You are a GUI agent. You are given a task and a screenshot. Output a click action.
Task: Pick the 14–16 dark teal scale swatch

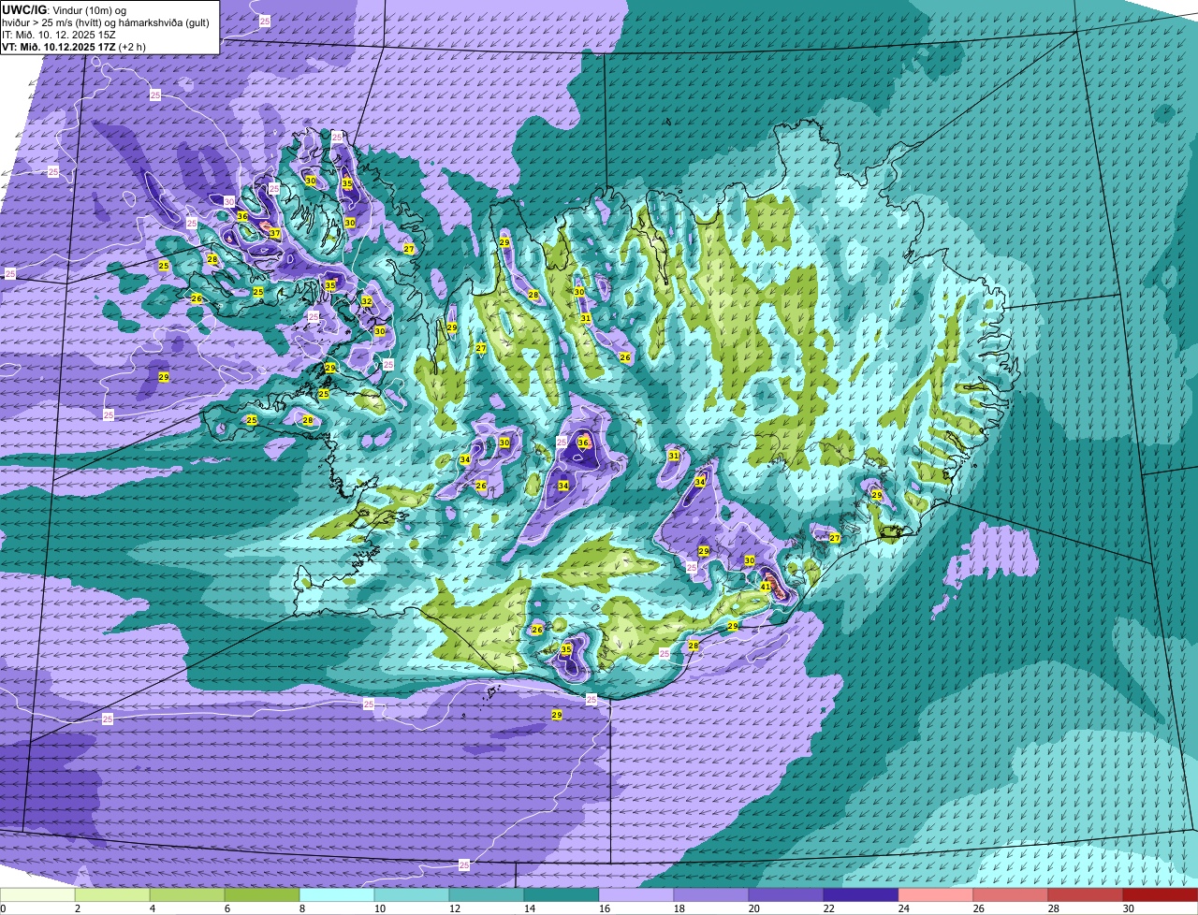562,895
